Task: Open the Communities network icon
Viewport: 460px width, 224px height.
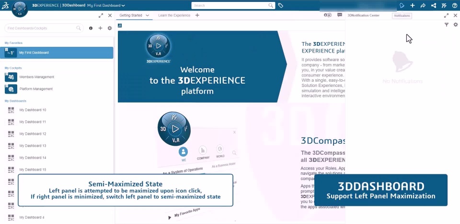Action: [434, 5]
